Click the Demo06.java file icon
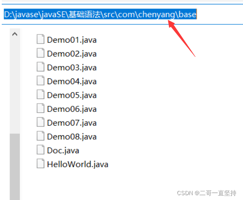Image resolution: width=243 pixels, height=200 pixels. (40, 108)
